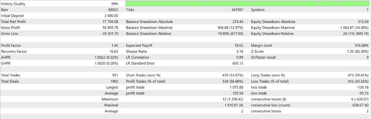Screen dimensions: 371x119
Task: Click the Ticks value 347997
Action: [x=235, y=10]
